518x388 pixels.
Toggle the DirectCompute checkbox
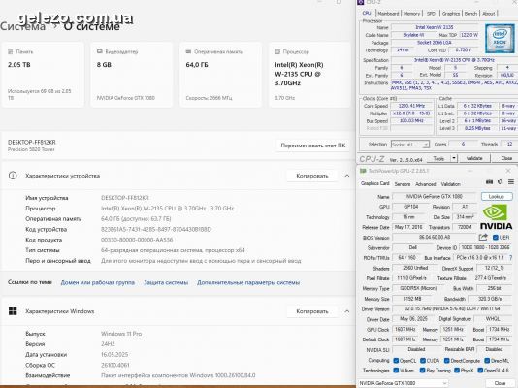pyautogui.click(x=447, y=361)
